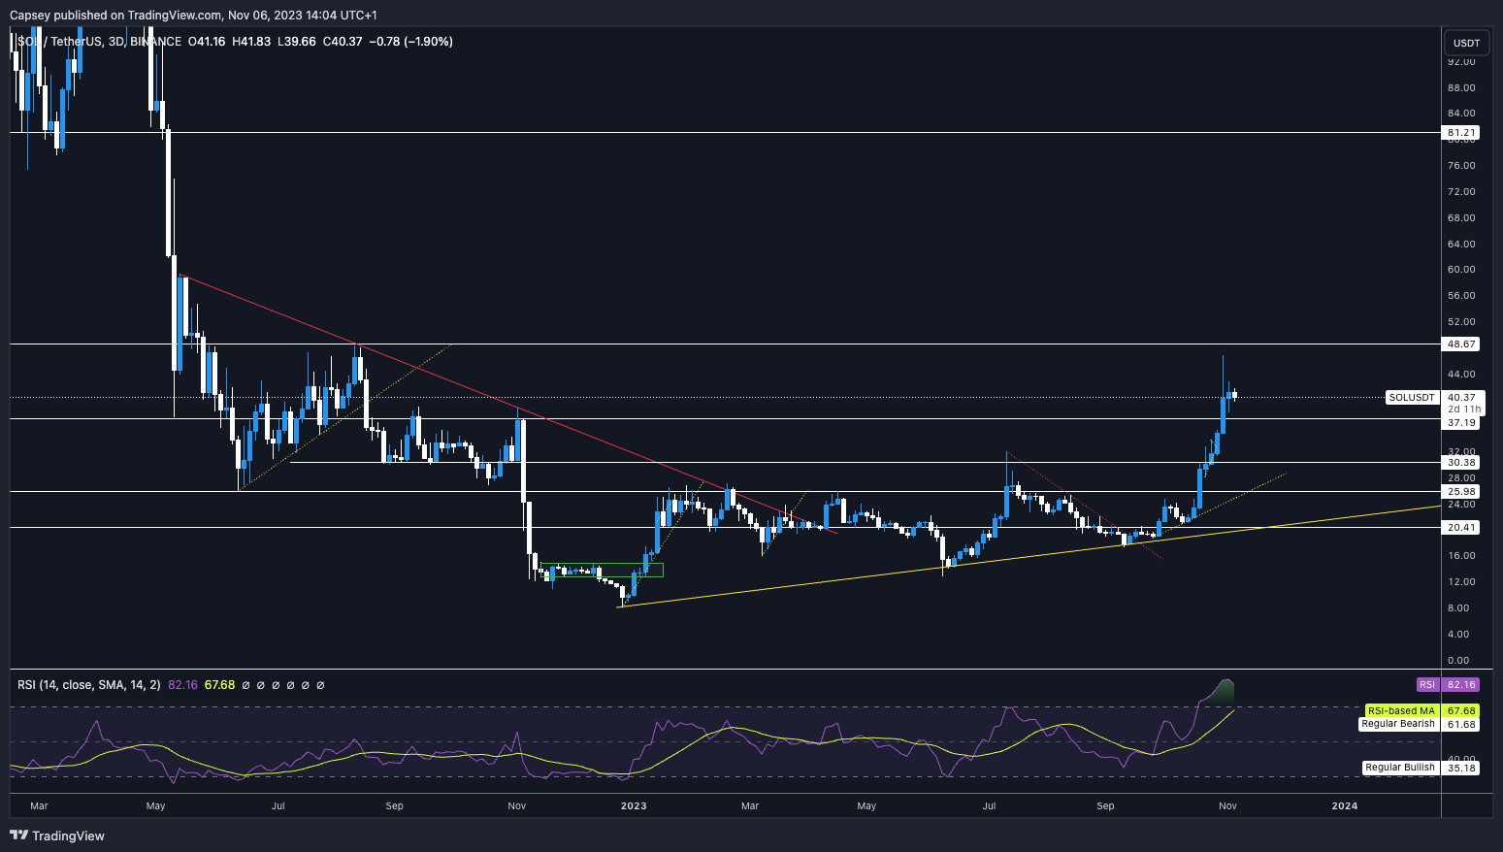
Task: Click the 92.00 price scale label
Action: point(1461,61)
